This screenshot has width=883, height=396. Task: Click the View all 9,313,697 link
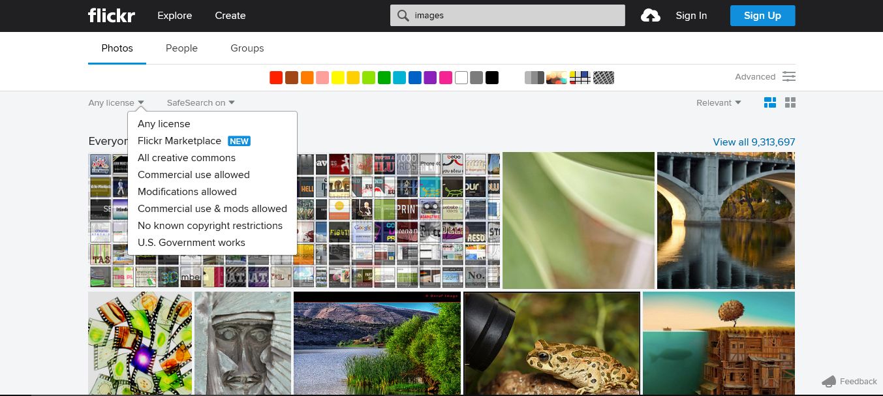pos(753,141)
